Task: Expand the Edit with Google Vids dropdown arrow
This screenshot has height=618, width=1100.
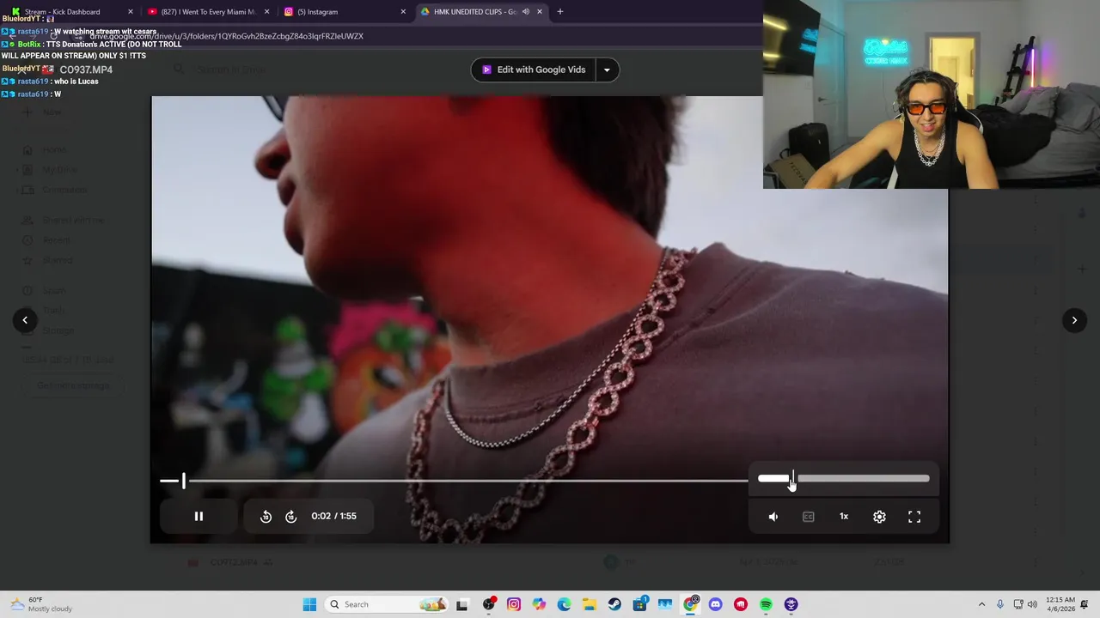Action: (x=607, y=70)
